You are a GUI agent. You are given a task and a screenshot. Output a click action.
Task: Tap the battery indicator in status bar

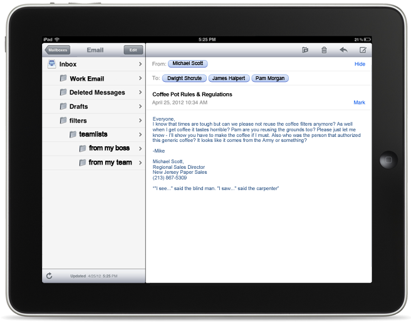pyautogui.click(x=367, y=39)
